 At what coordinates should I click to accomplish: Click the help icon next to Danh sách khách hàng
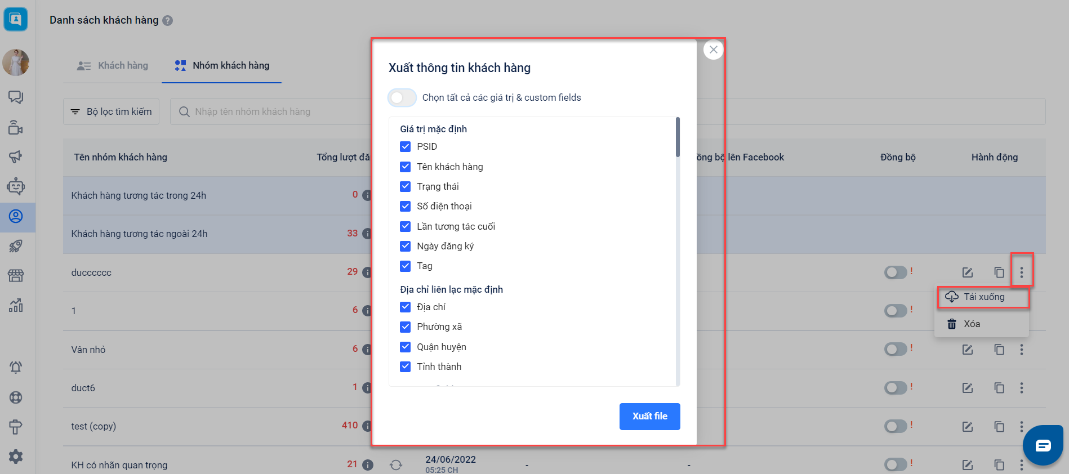coord(167,21)
